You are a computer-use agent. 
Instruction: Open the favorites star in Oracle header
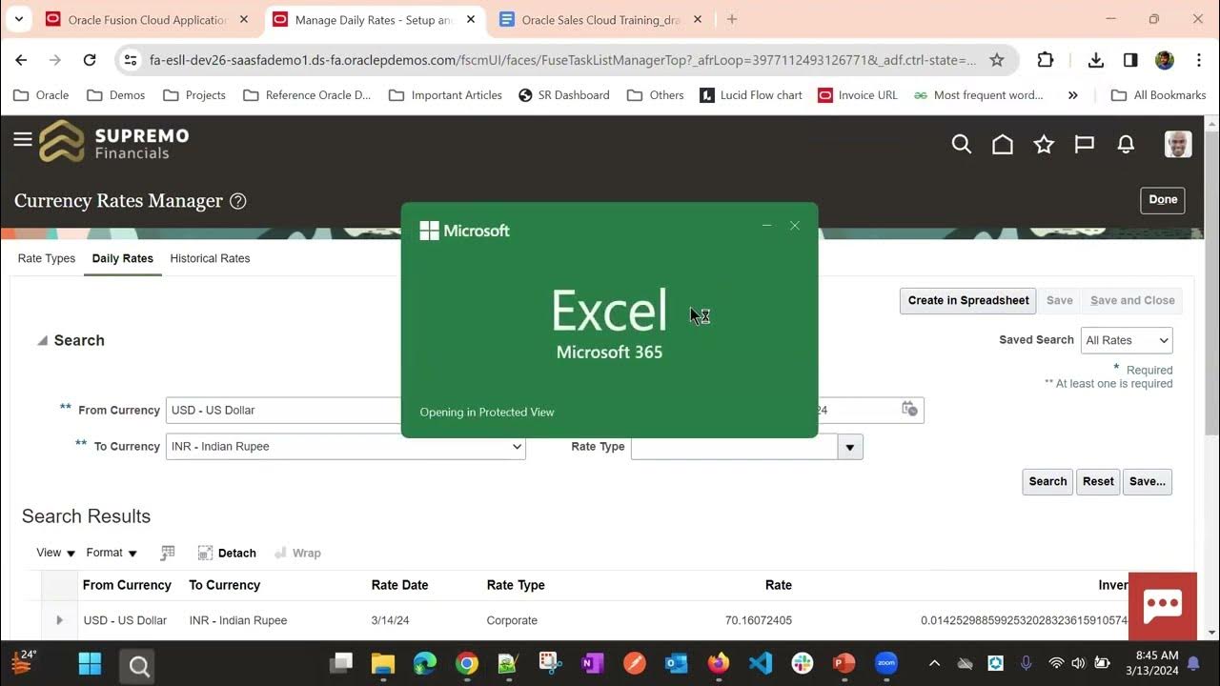pyautogui.click(x=1044, y=144)
